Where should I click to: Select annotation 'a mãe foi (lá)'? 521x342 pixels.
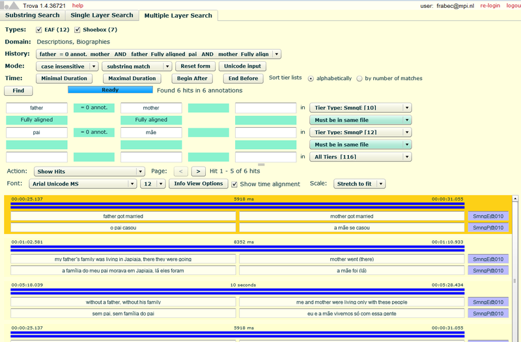pos(352,270)
